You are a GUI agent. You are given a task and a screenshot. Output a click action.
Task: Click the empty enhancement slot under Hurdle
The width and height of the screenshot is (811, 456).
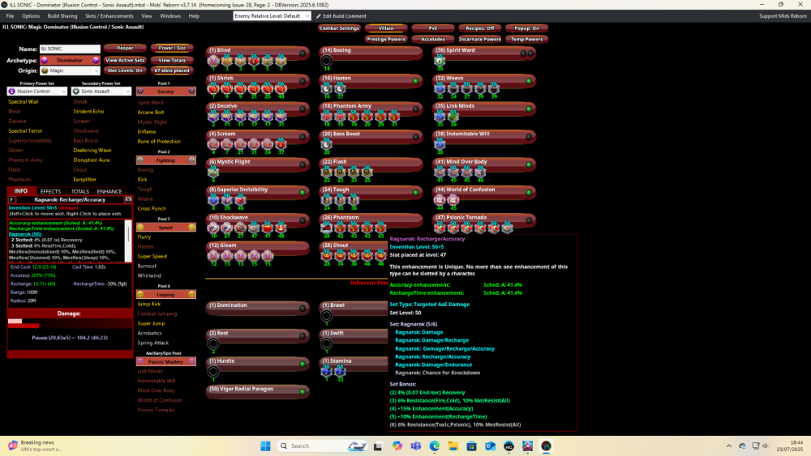pyautogui.click(x=214, y=371)
